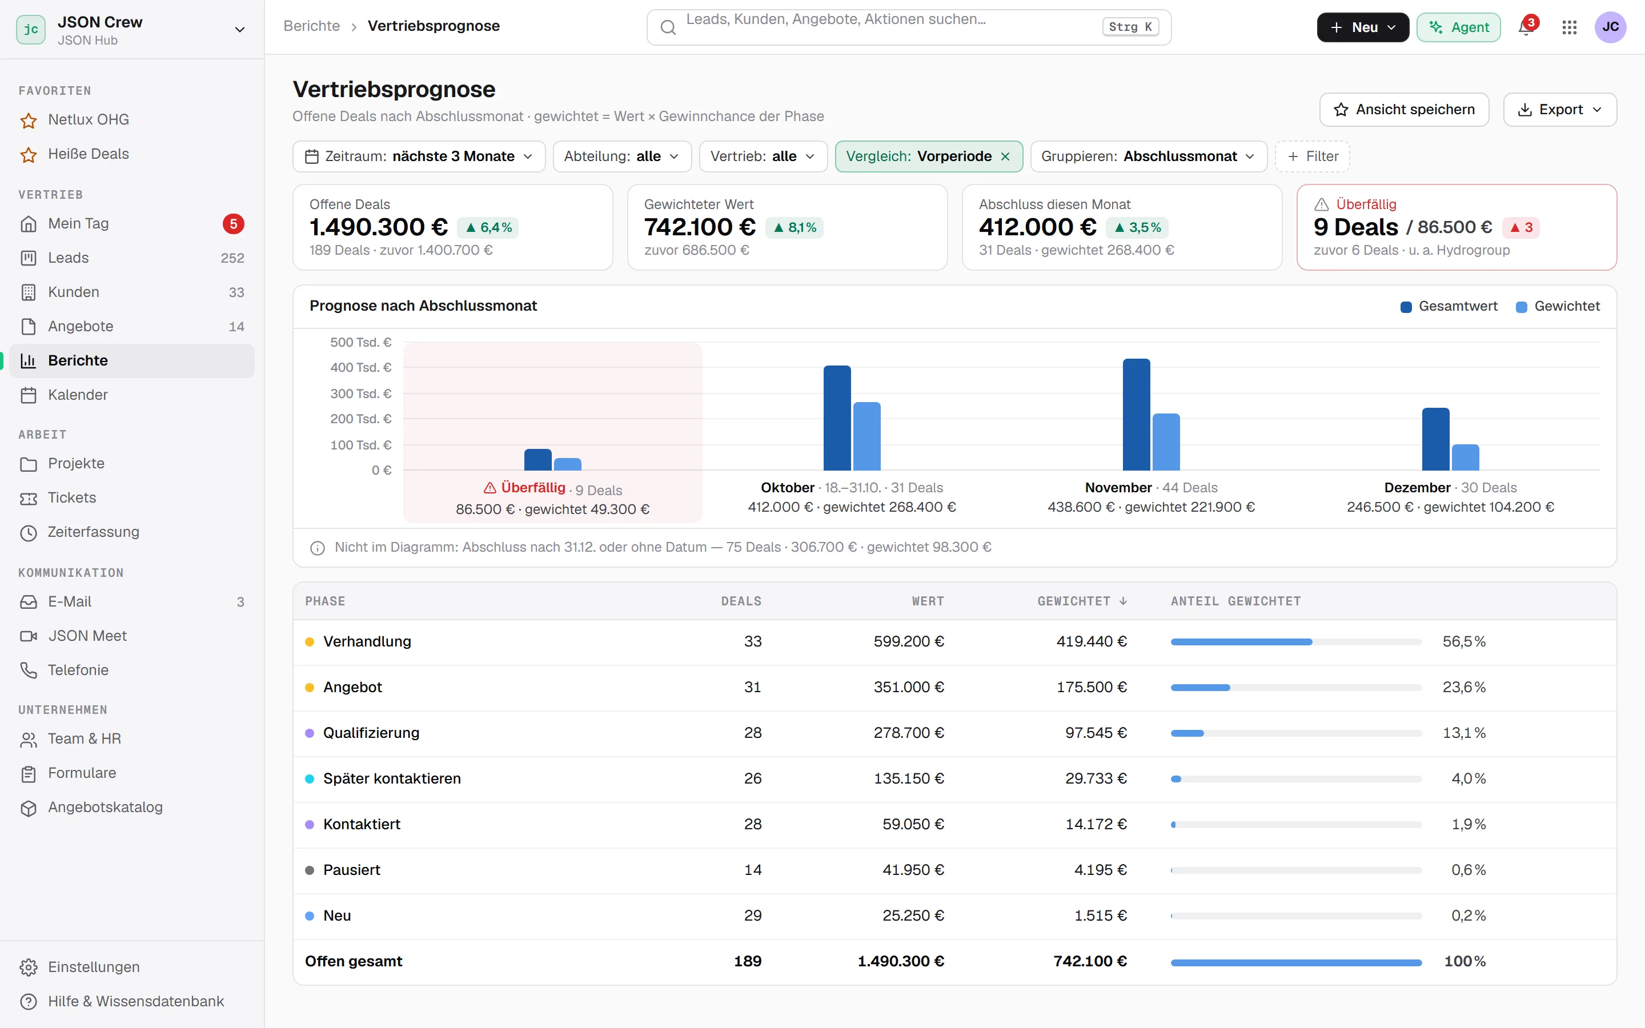1645x1028 pixels.
Task: Open the Abteilung filter dropdown
Action: (x=622, y=156)
